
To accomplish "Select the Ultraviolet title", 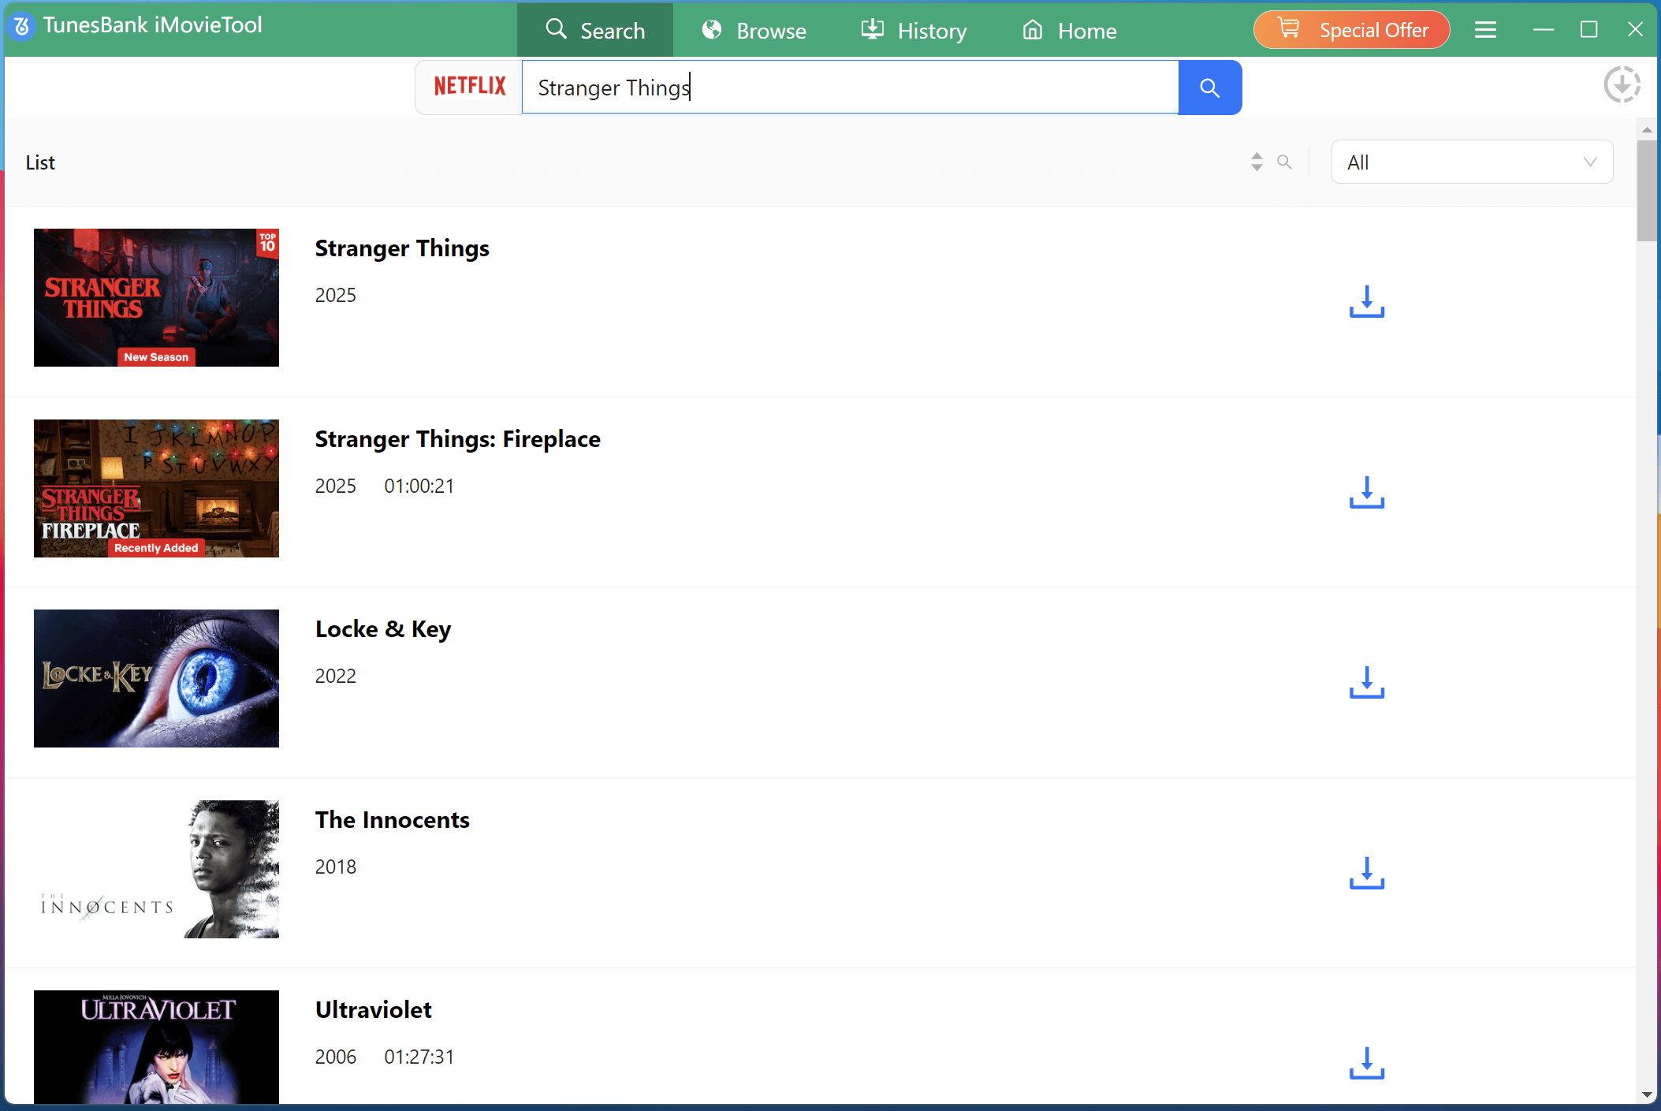I will click(x=374, y=1010).
